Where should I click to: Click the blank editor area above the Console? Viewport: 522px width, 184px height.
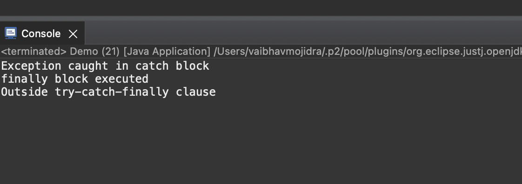(x=261, y=7)
